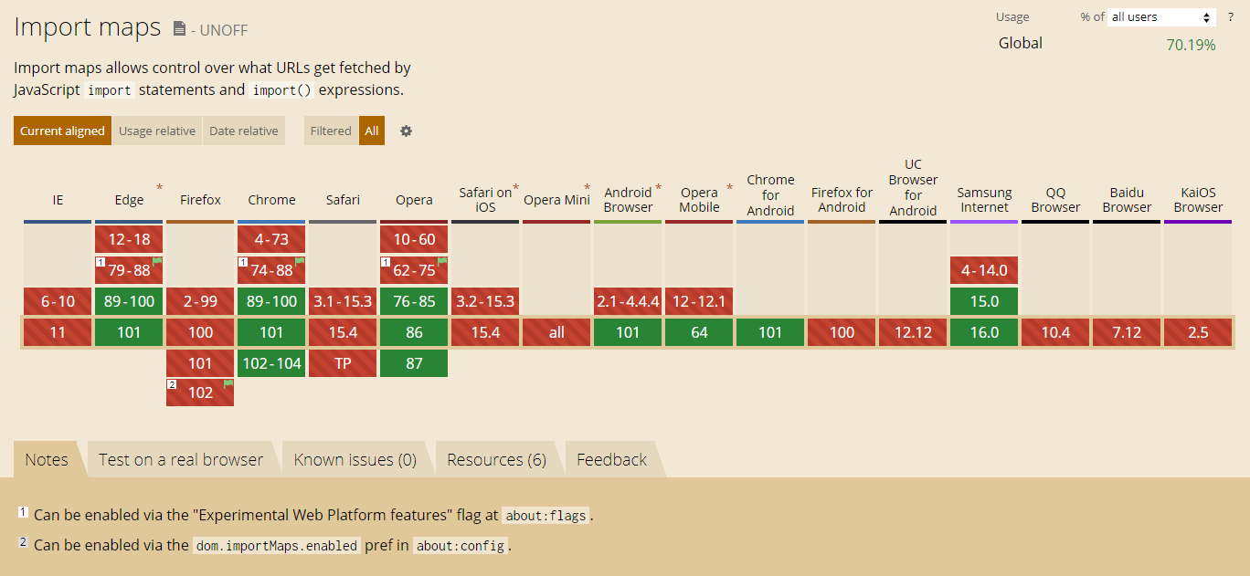Viewport: 1250px width, 576px height.
Task: Click the asterisk next to Opera Mini
Action: 587,188
